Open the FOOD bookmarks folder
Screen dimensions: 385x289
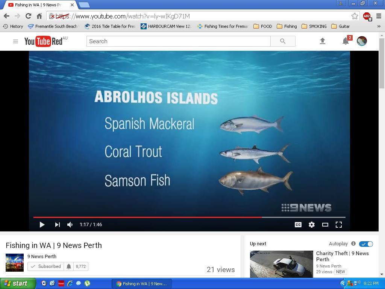(x=263, y=26)
